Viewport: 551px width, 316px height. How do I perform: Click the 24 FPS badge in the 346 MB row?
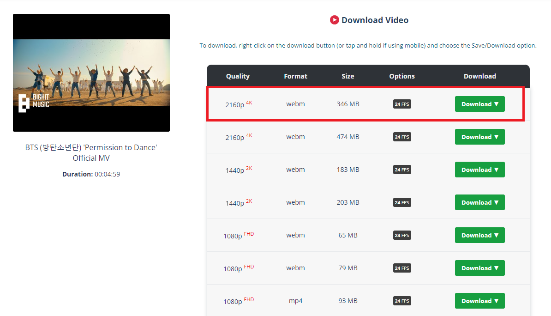coord(402,104)
